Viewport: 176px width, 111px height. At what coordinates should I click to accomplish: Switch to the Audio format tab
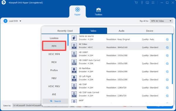click(121, 31)
